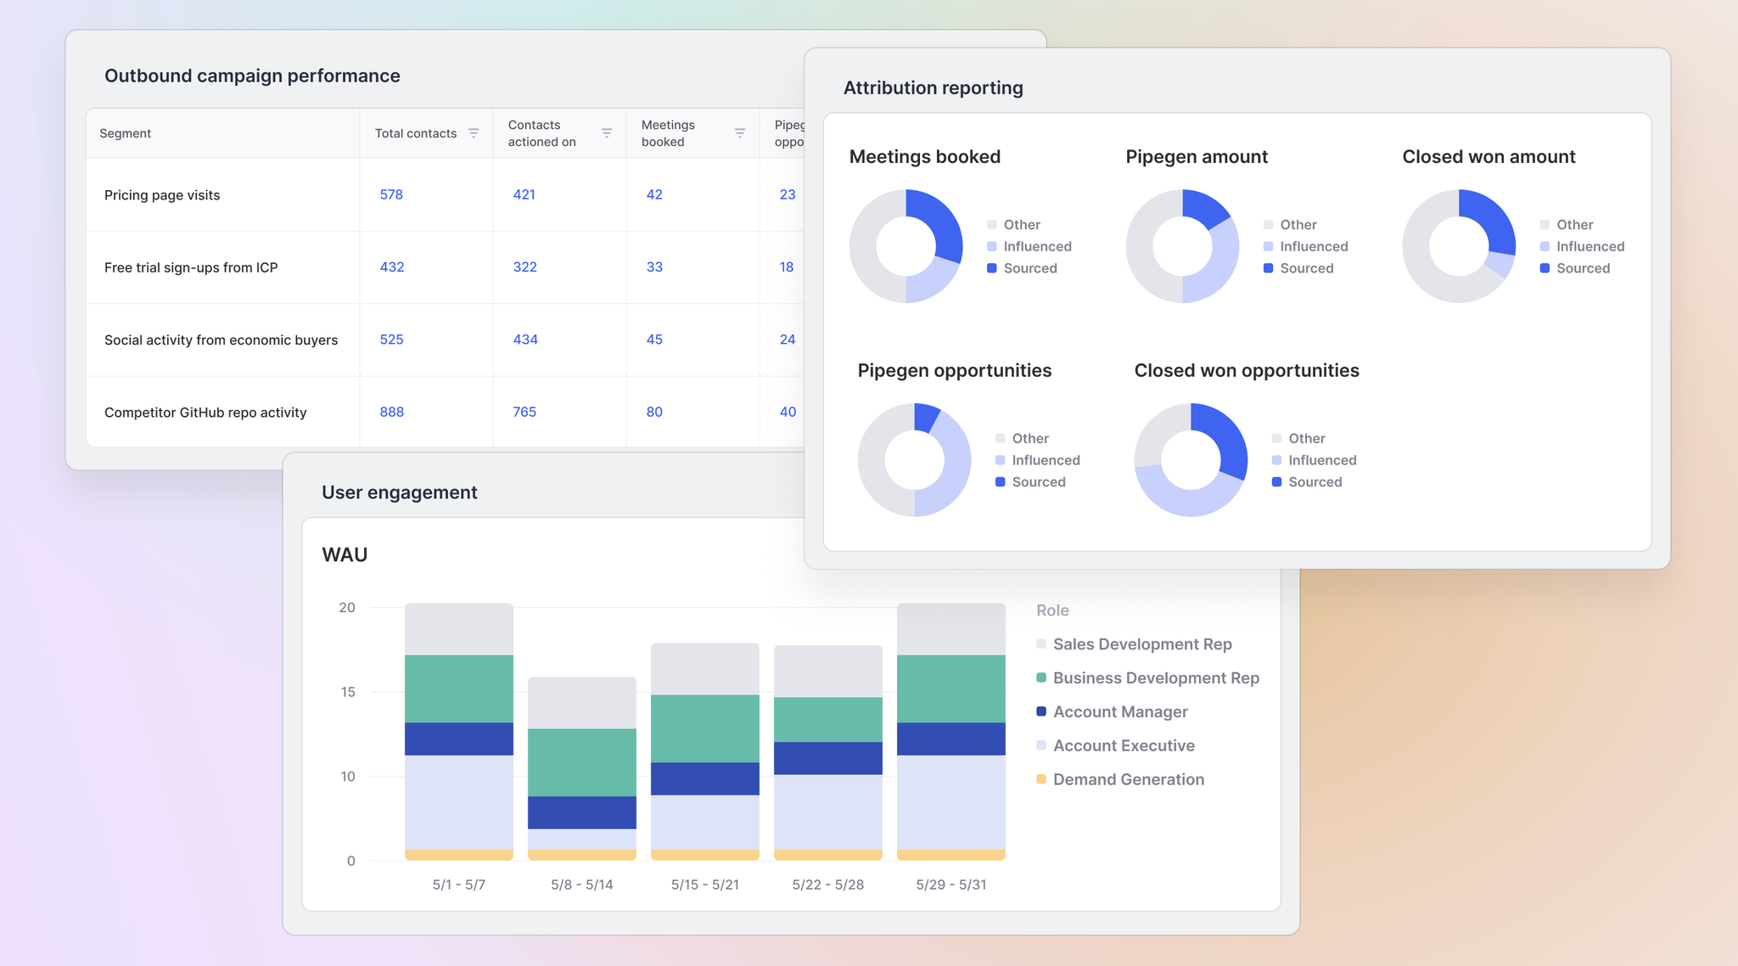Click filter icon on Contacts actioned on column
The width and height of the screenshot is (1738, 966).
click(x=607, y=133)
